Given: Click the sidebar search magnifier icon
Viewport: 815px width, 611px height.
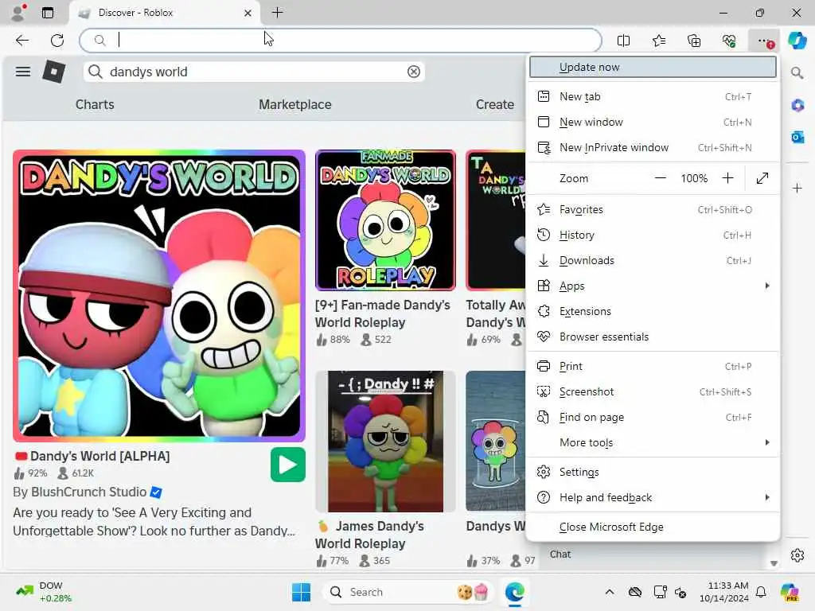Looking at the screenshot, I should 797,73.
